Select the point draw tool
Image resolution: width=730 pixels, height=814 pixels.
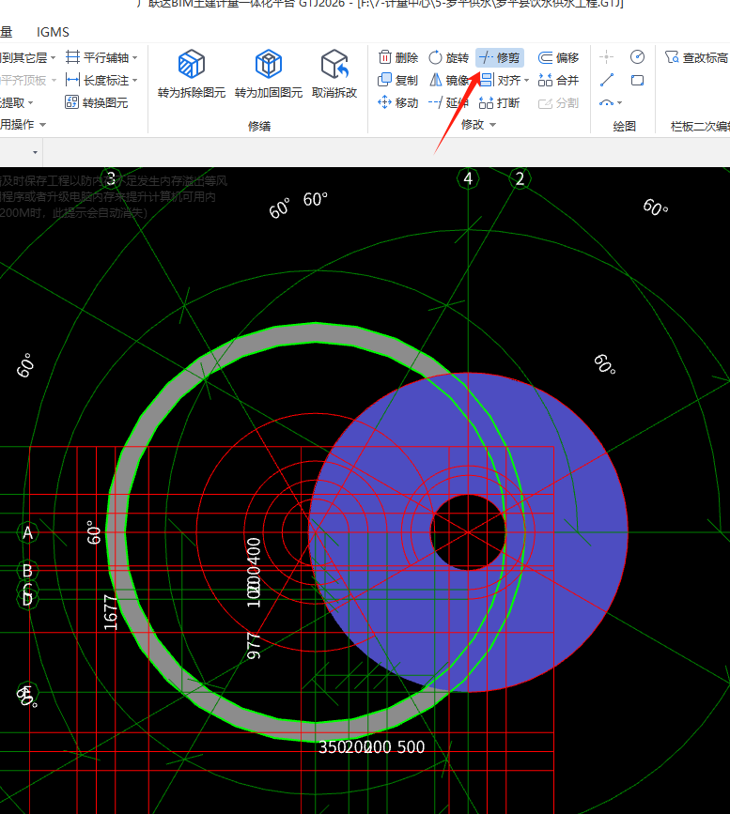pos(606,57)
